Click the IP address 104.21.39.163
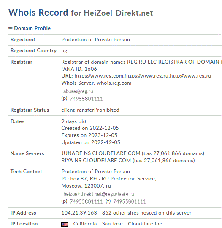Screen dimensions: 222x228 point(79,213)
